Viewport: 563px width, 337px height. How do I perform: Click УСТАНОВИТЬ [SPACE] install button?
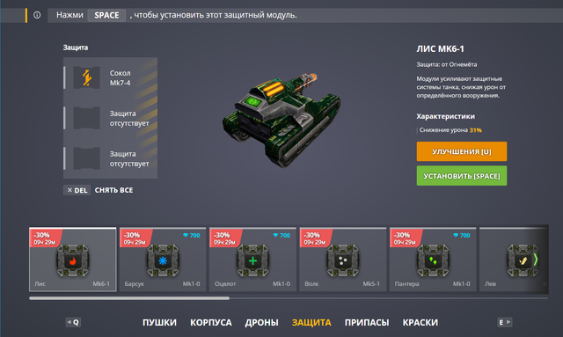pyautogui.click(x=462, y=176)
